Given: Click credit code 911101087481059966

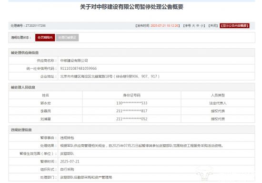Looking at the screenshot, I should [x=79, y=68].
